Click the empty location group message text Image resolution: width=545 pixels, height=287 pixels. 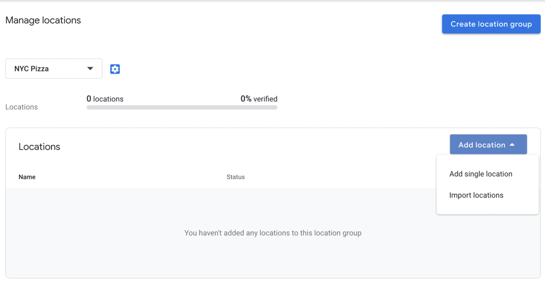click(272, 233)
